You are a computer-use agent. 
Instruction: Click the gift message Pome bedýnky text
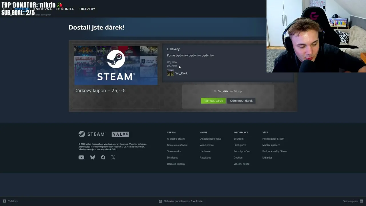click(x=190, y=56)
